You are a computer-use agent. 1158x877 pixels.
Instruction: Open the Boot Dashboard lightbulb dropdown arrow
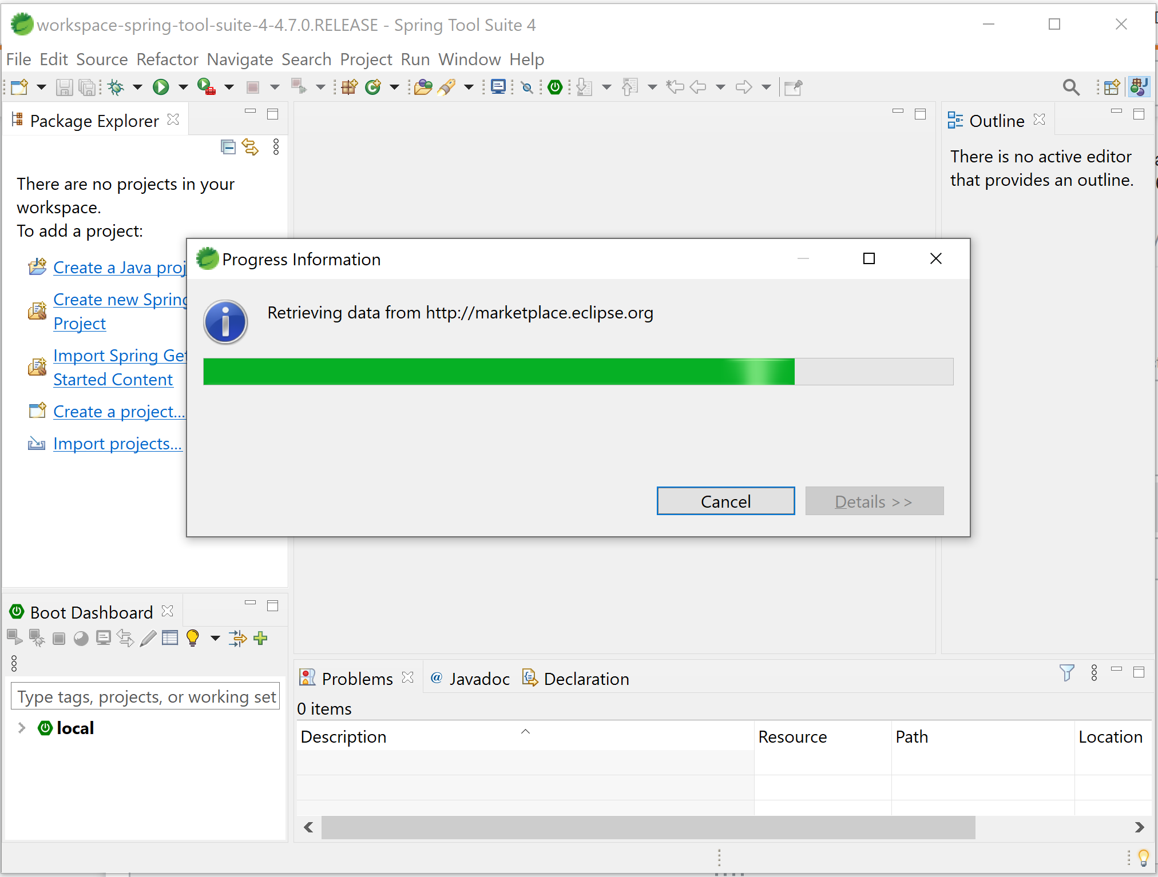point(215,638)
